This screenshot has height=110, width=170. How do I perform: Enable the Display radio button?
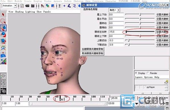(x=136, y=73)
